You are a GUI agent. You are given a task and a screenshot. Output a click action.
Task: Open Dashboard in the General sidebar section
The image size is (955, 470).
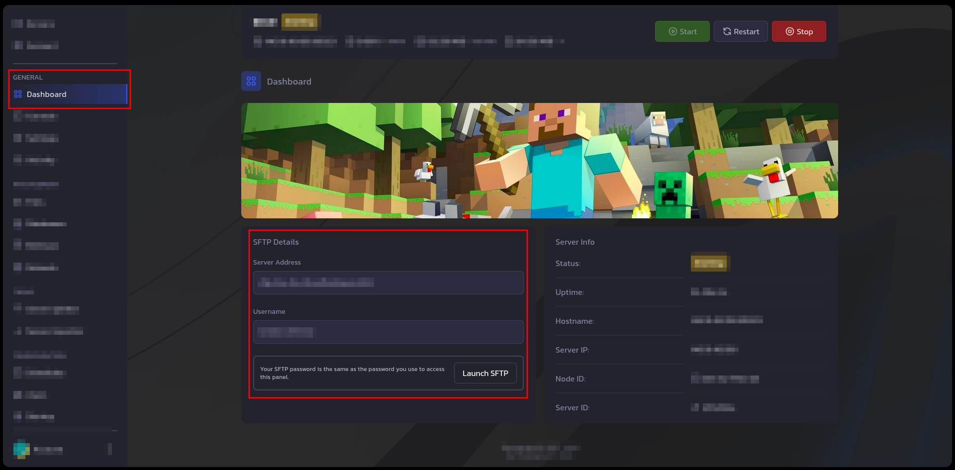(x=46, y=94)
